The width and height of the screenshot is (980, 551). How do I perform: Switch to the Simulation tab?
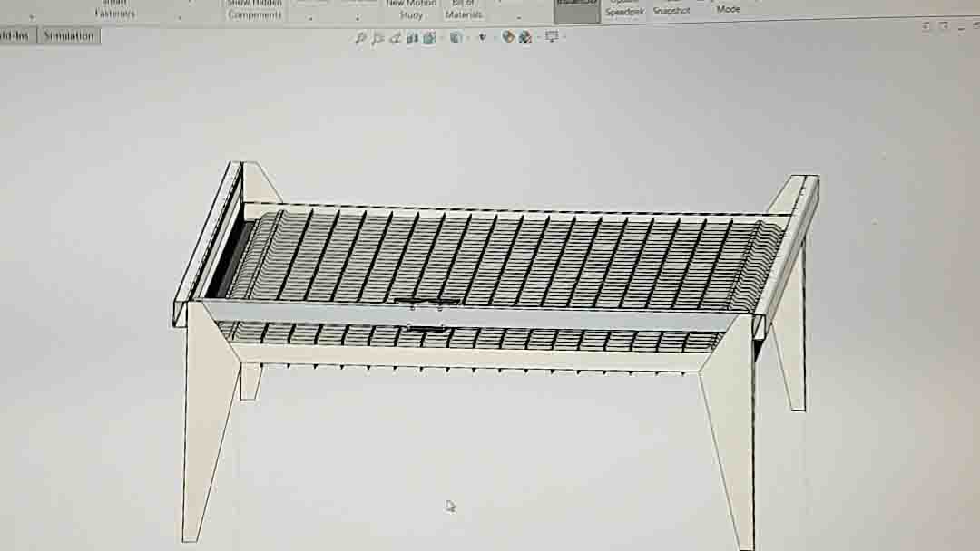(x=69, y=36)
